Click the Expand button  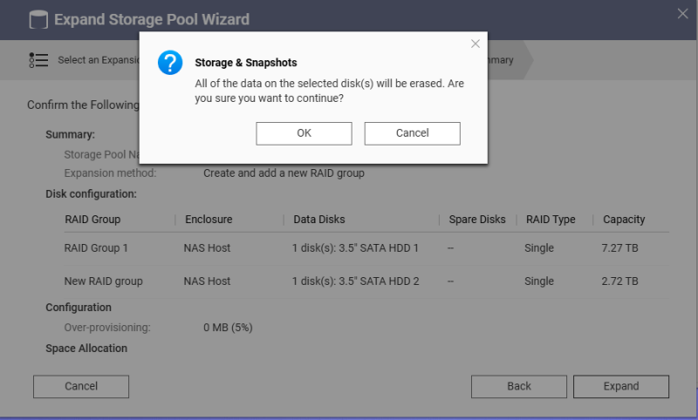click(x=621, y=386)
